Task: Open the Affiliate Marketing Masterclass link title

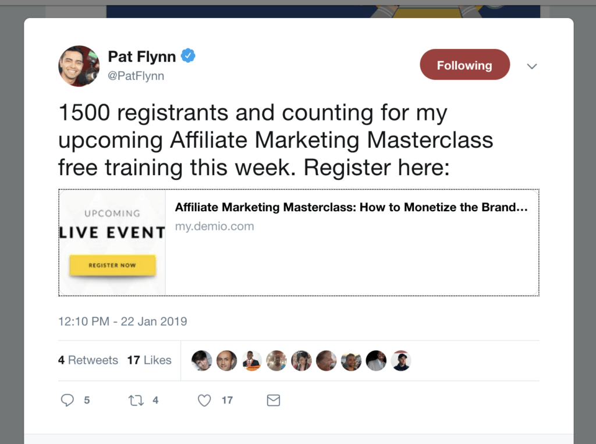Action: click(351, 207)
